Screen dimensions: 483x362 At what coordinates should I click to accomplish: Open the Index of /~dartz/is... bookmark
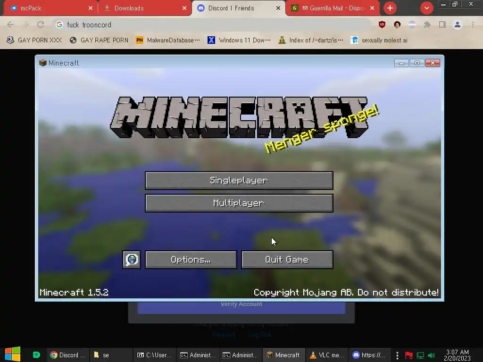pos(310,41)
